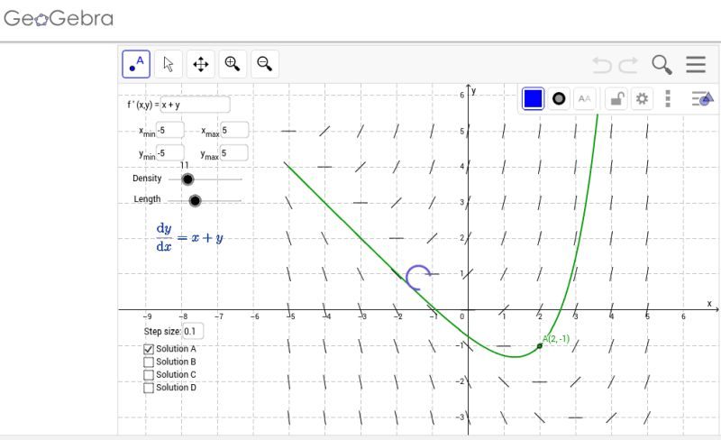Click the f'(x,y) input field

[x=195, y=105]
